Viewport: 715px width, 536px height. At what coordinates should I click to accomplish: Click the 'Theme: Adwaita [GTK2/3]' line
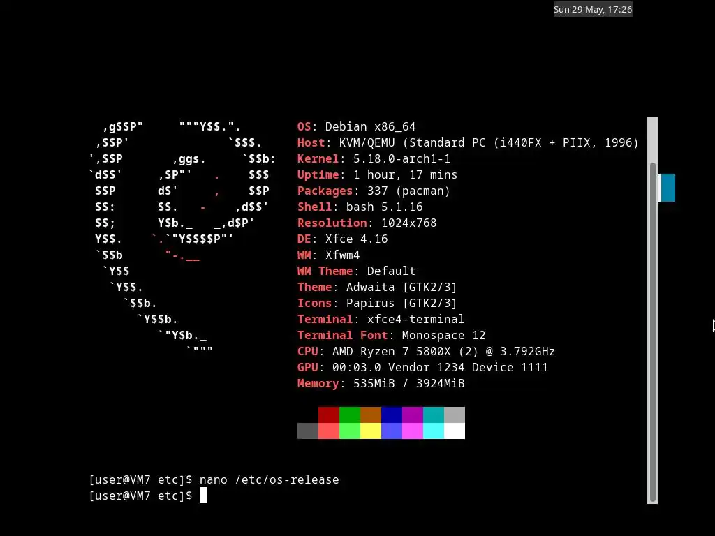pyautogui.click(x=378, y=287)
